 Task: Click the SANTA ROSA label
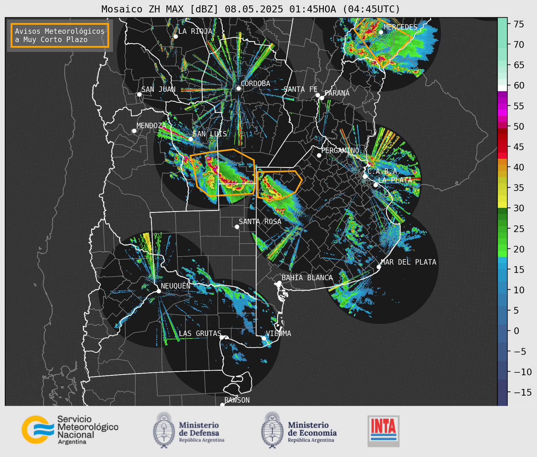click(x=260, y=222)
